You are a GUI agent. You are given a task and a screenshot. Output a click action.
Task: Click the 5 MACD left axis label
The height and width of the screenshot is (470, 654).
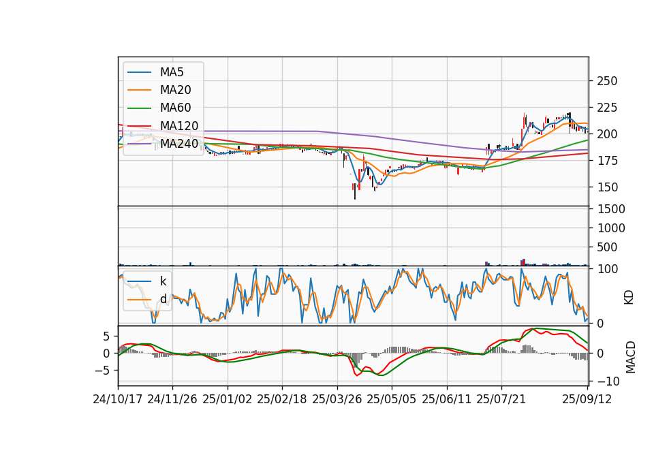click(107, 336)
